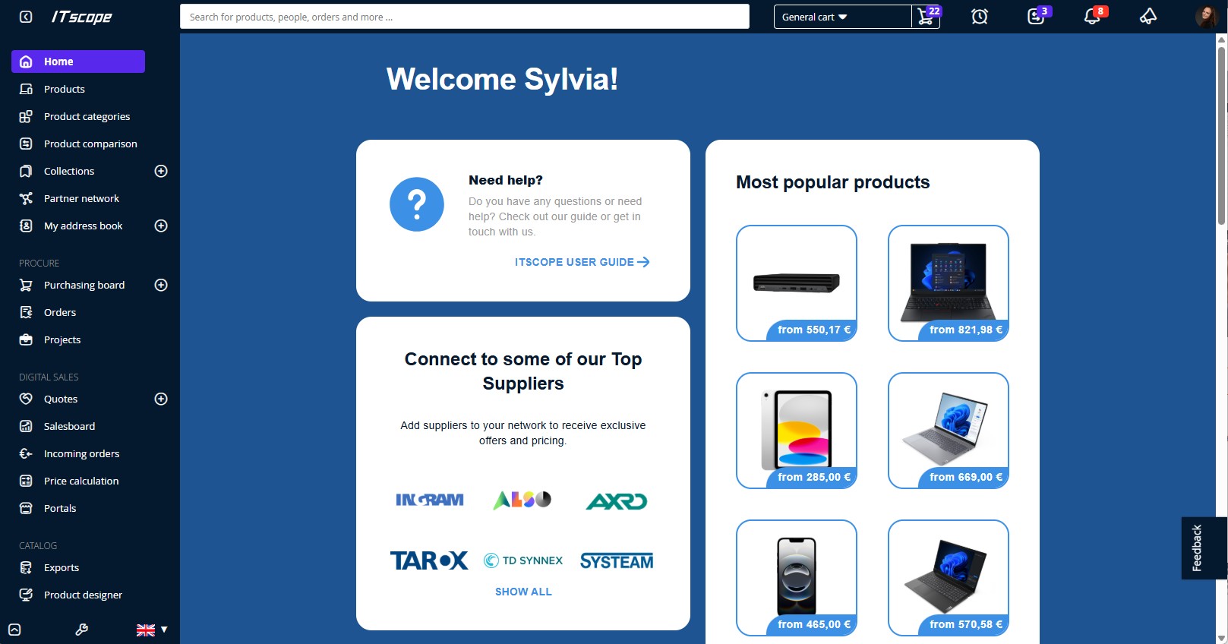Toggle the sidebar panel icon at bottom-left

pyautogui.click(x=14, y=630)
